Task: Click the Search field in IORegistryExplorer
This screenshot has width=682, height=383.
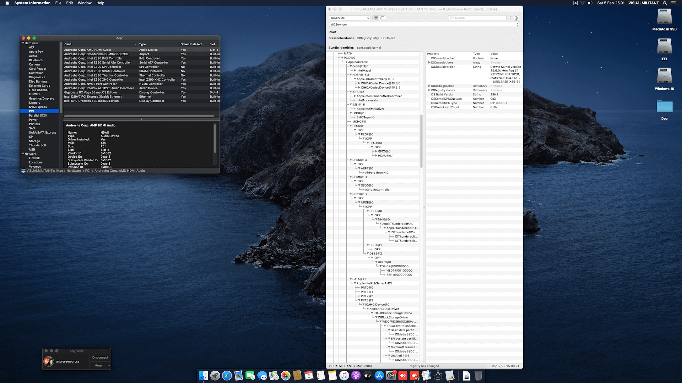Action: [x=478, y=18]
